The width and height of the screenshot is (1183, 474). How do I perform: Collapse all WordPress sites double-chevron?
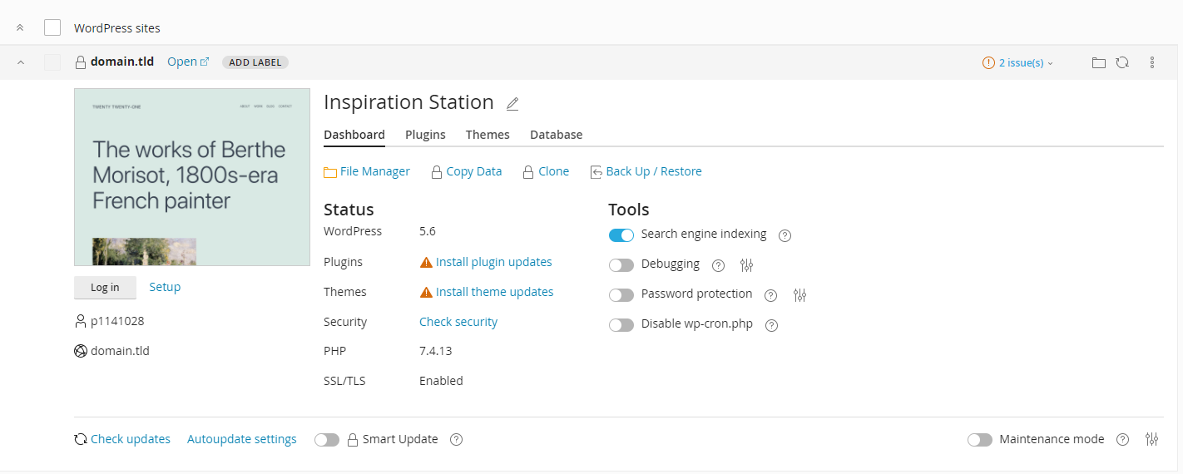pyautogui.click(x=20, y=28)
